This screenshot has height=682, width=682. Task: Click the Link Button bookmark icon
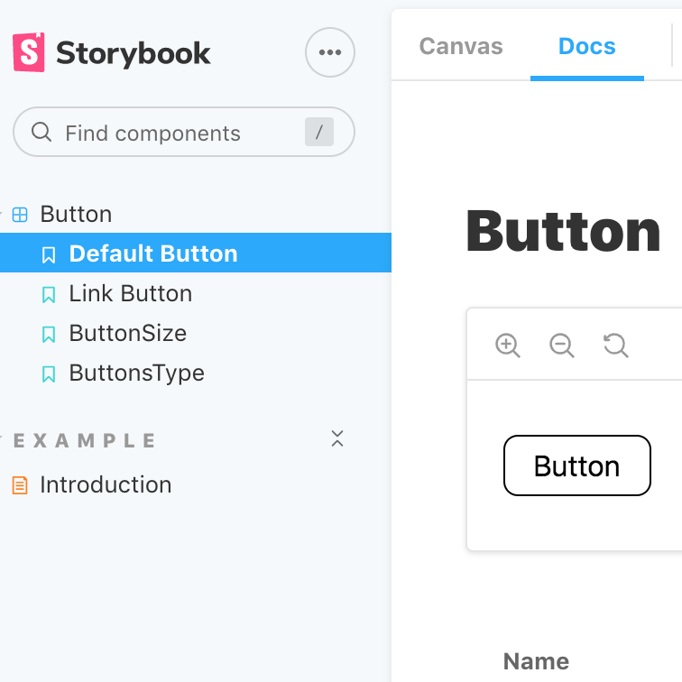[x=49, y=294]
